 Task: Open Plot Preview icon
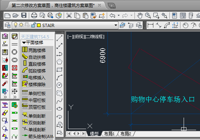42,16
